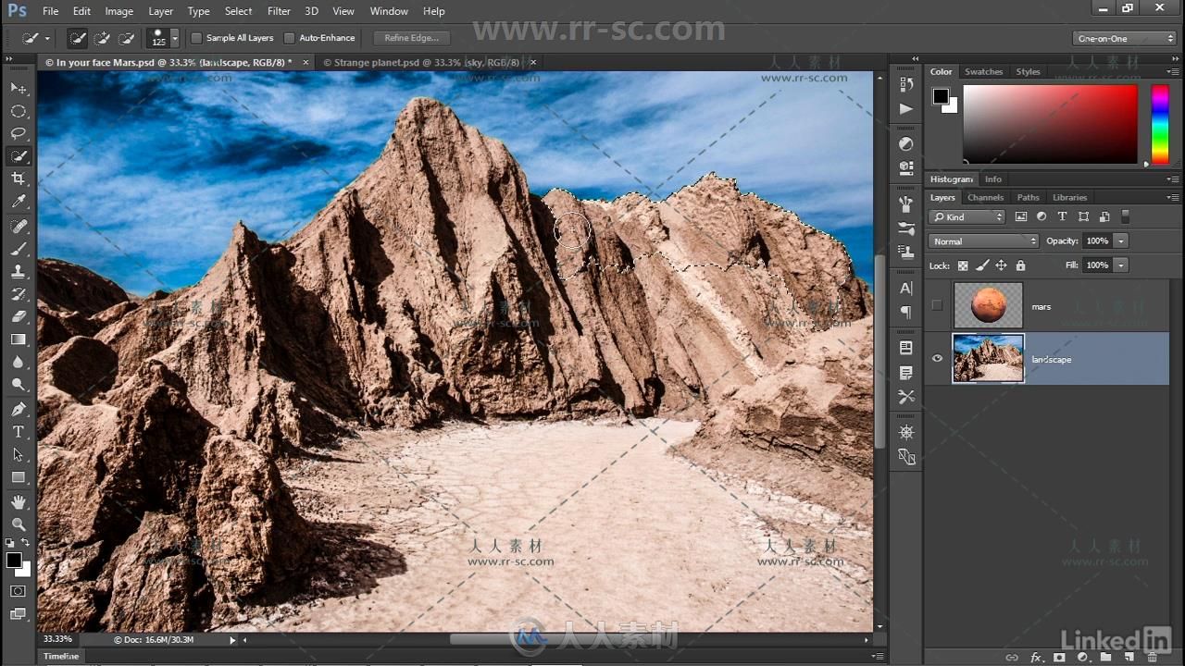
Task: Hide the landscape layer eye icon
Action: 937,359
